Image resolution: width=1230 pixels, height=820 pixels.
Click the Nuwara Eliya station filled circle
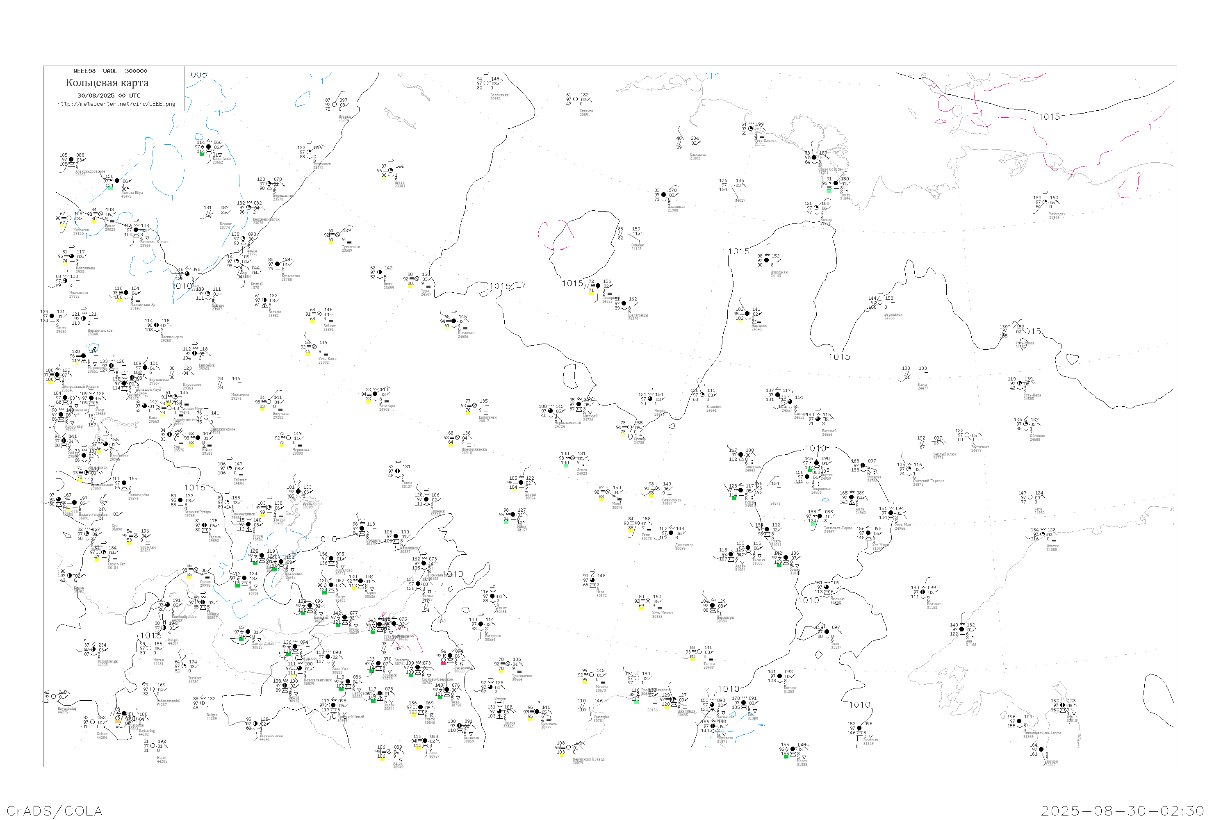click(x=116, y=181)
